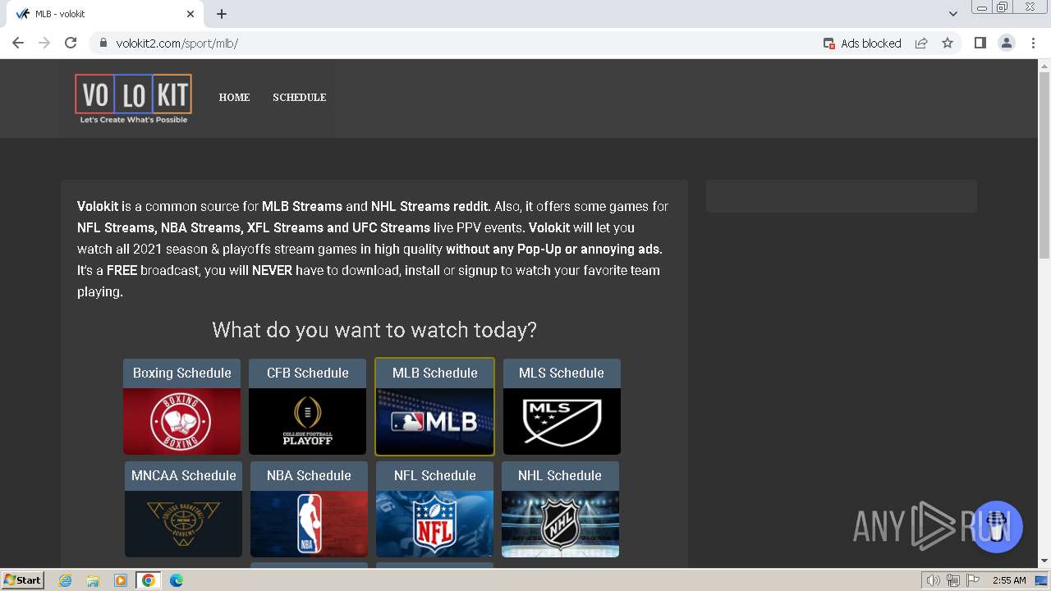This screenshot has width=1051, height=591.
Task: Click the browser forward arrow
Action: pyautogui.click(x=44, y=43)
